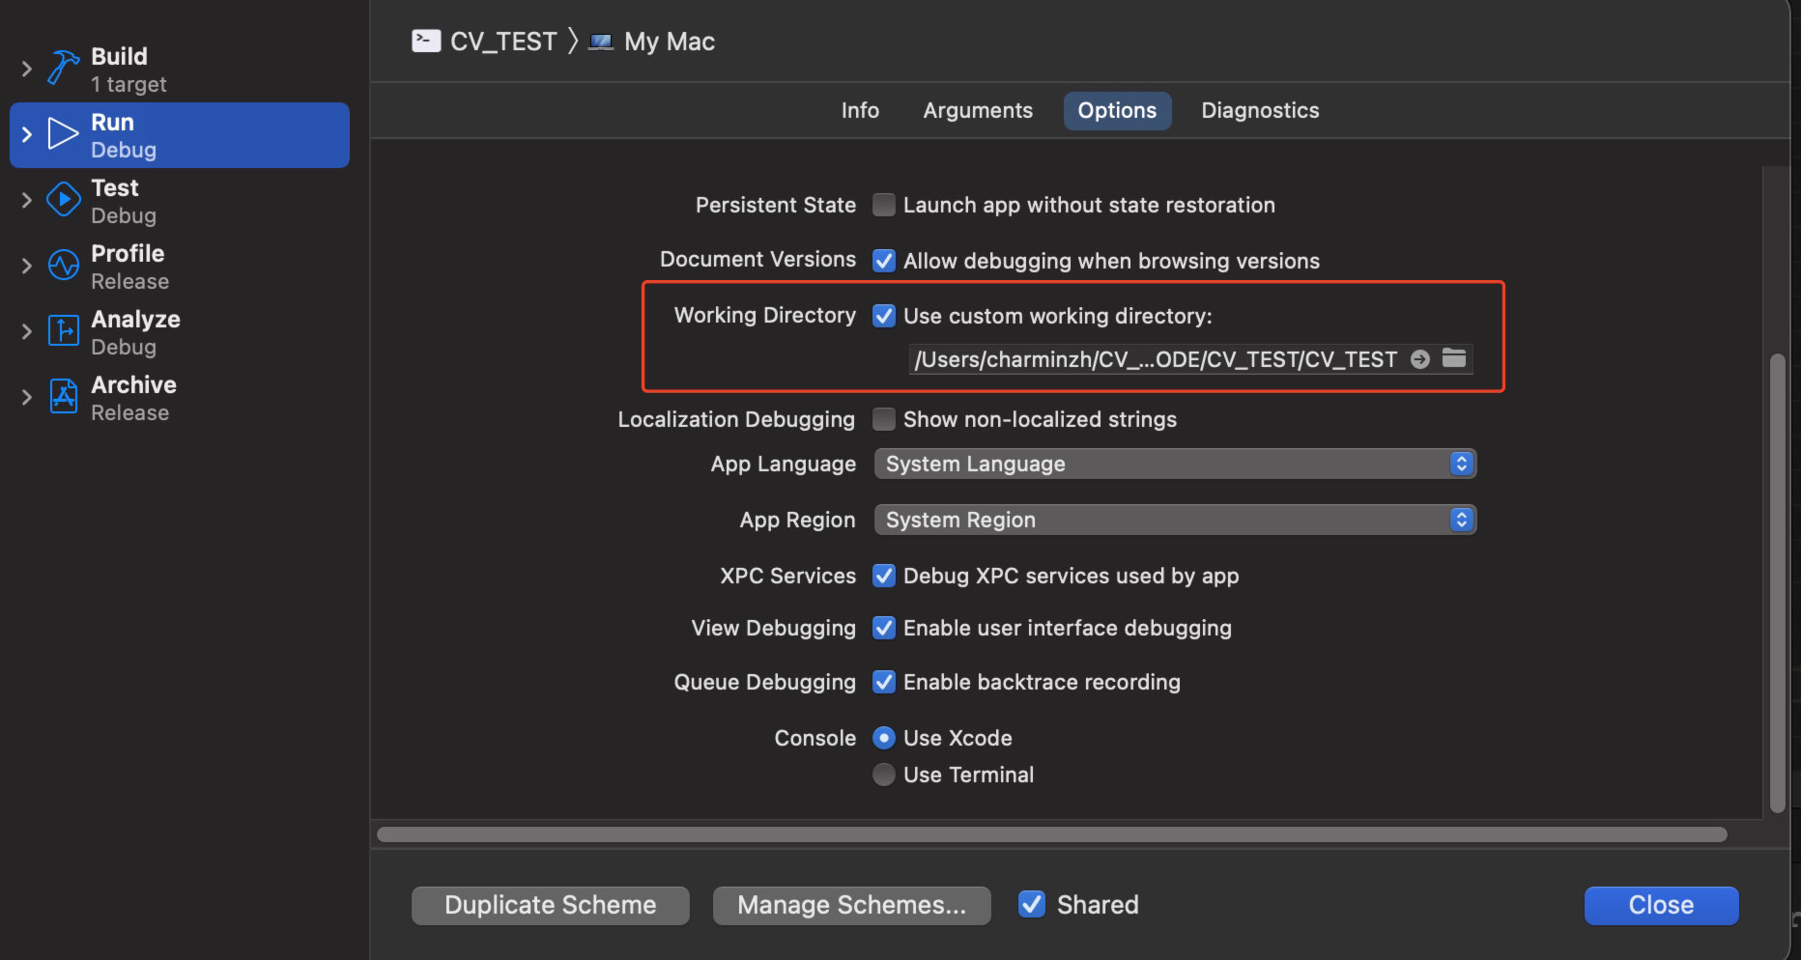Image resolution: width=1801 pixels, height=960 pixels.
Task: Toggle Use custom working directory checkbox
Action: (884, 316)
